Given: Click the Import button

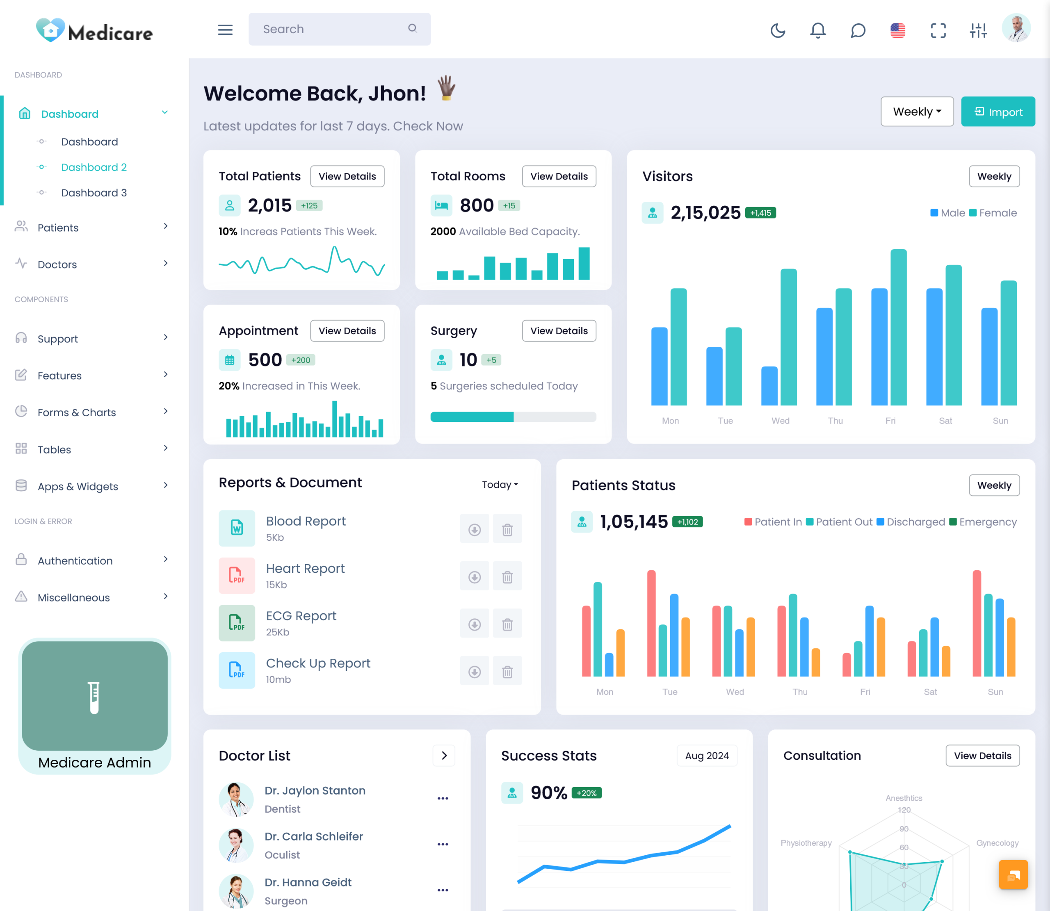Looking at the screenshot, I should pyautogui.click(x=997, y=112).
